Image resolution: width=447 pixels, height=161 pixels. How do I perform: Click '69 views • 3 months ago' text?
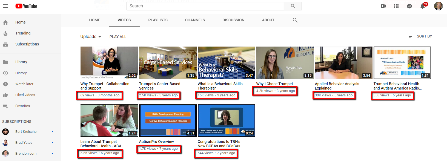pyautogui.click(x=100, y=95)
